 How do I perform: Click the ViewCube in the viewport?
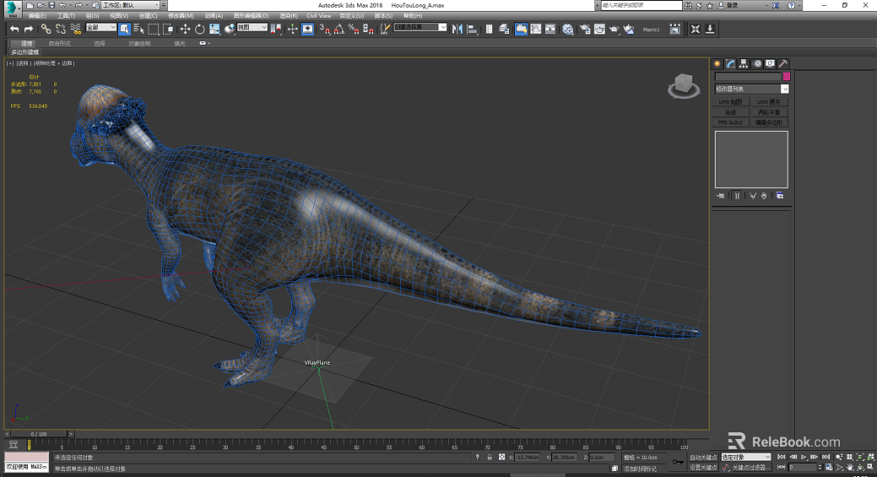684,86
